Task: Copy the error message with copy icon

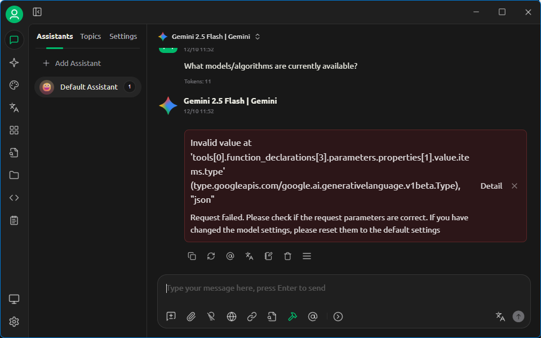Action: tap(192, 256)
